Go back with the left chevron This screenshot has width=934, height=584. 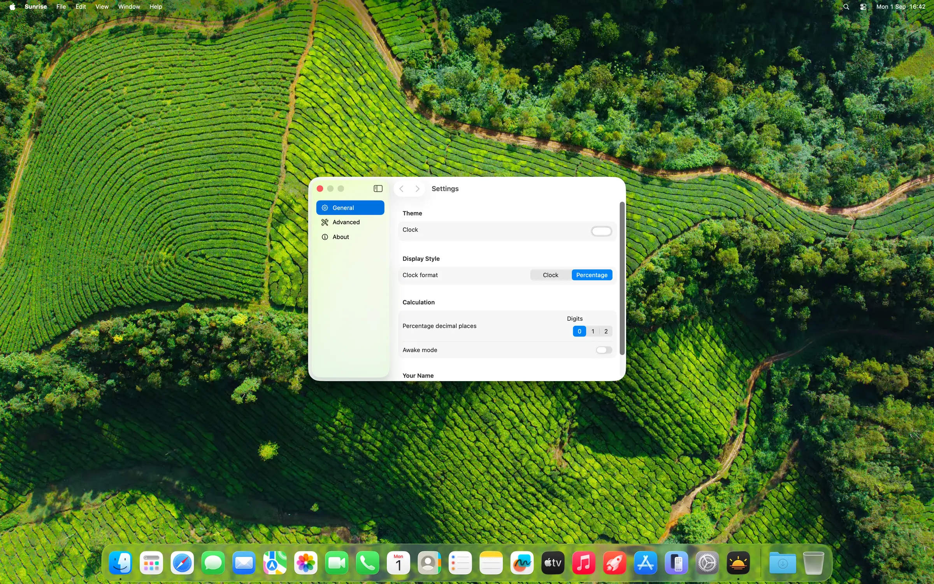click(401, 188)
